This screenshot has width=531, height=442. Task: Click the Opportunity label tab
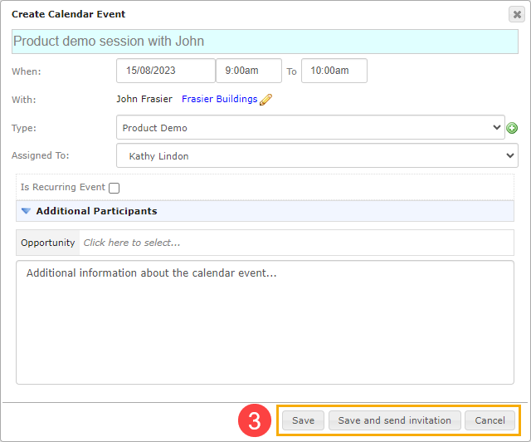tap(48, 243)
